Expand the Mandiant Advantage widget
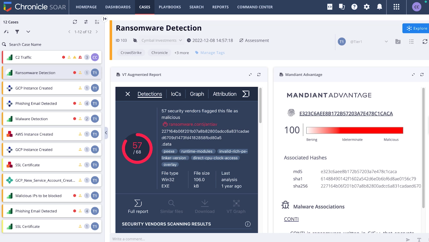Viewport: 429px width, 242px height. pyautogui.click(x=413, y=75)
